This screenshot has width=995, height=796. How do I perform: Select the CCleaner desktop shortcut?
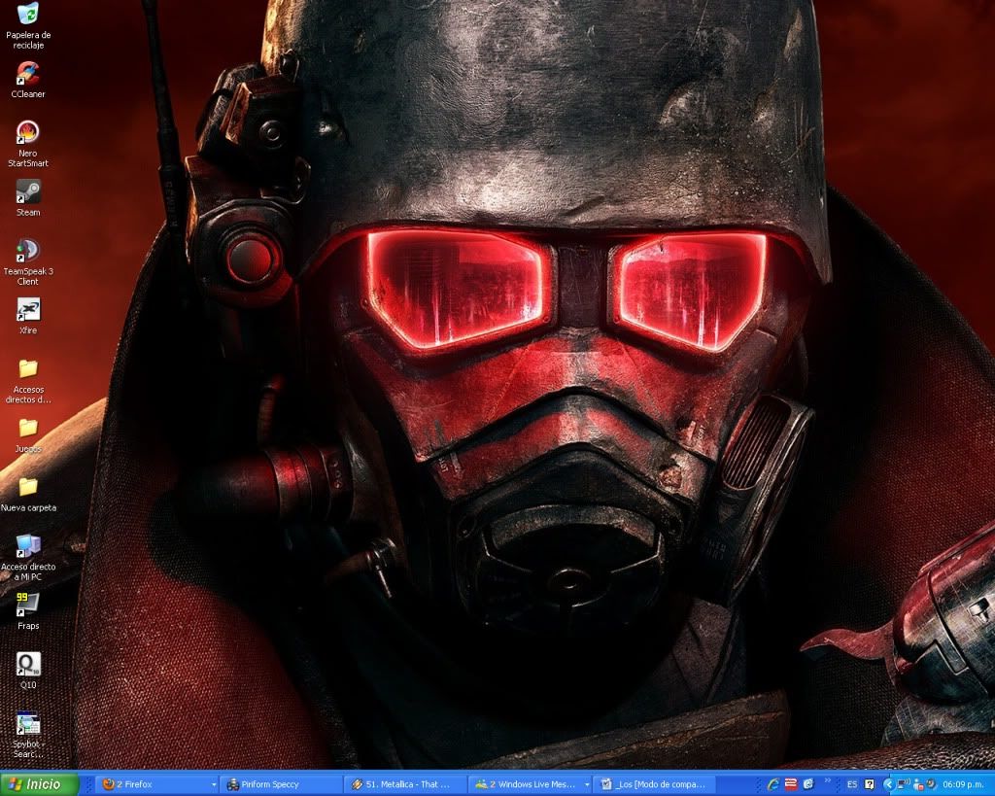[28, 74]
